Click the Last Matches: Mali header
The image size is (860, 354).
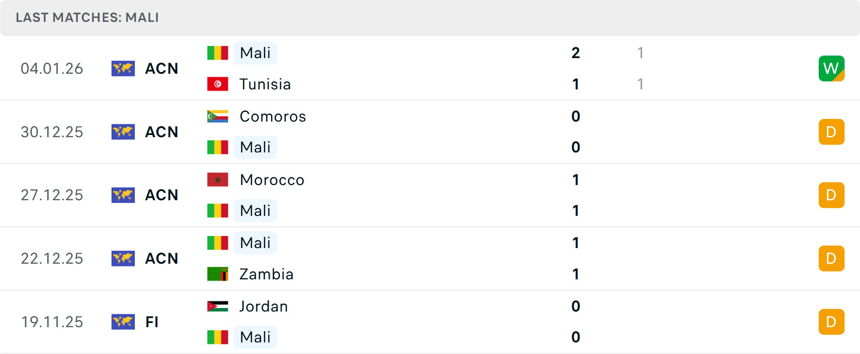tap(87, 17)
